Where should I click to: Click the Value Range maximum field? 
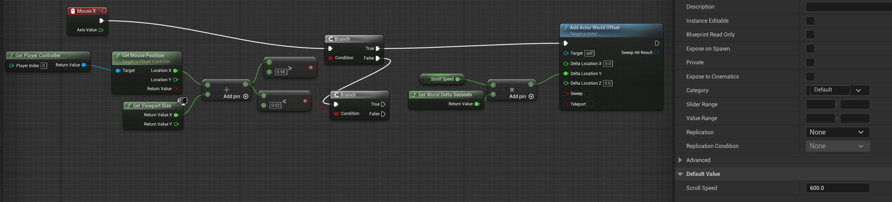[855, 118]
